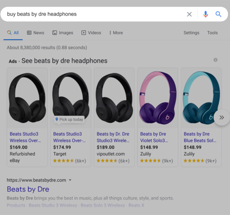
Task: Click the Target seller name
Action: (x=60, y=154)
